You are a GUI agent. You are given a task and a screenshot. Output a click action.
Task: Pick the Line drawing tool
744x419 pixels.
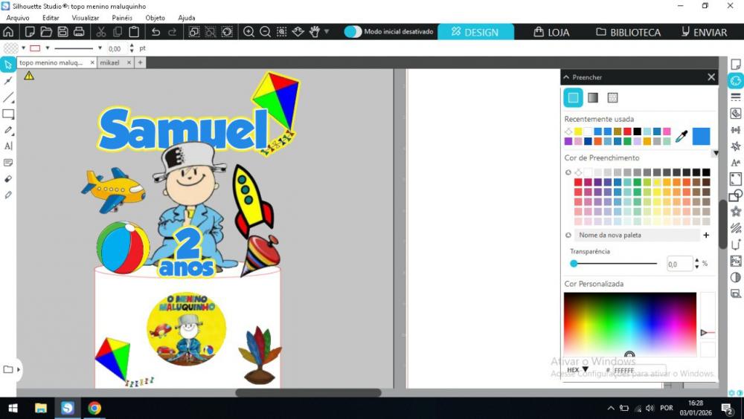(x=8, y=97)
